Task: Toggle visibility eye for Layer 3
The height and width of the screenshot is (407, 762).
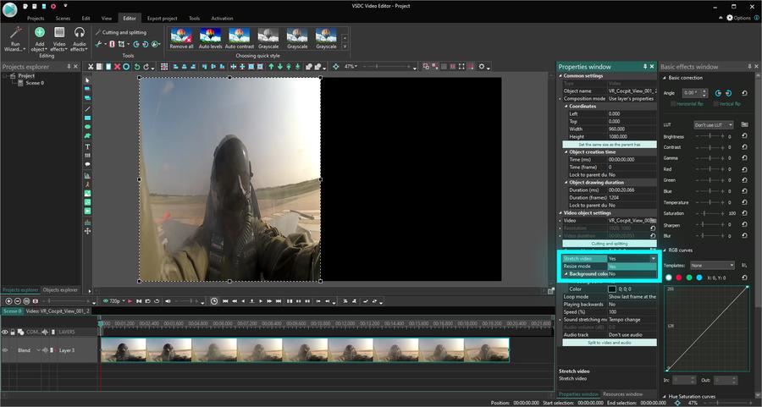Action: coord(5,350)
